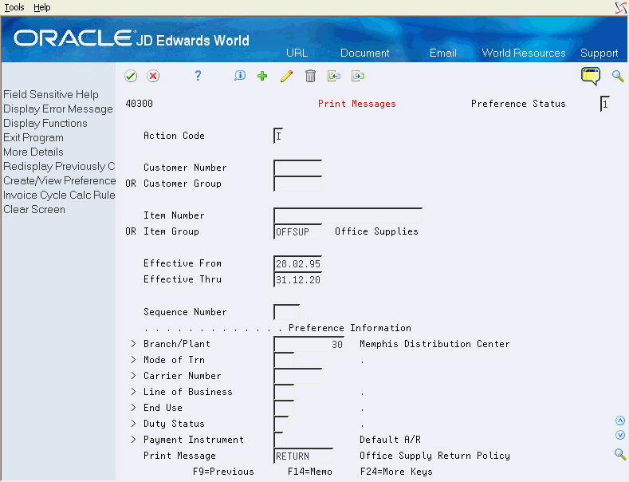The width and height of the screenshot is (629, 482).
Task: Open help via question mark icon
Action: pos(198,76)
